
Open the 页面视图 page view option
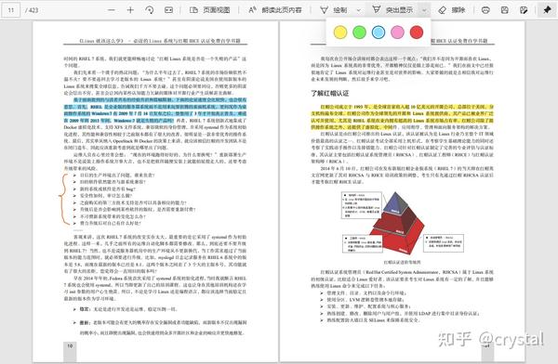tap(209, 10)
